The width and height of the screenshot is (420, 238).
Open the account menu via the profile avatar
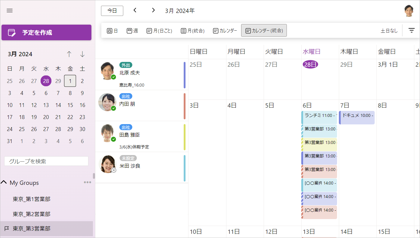coord(409,10)
